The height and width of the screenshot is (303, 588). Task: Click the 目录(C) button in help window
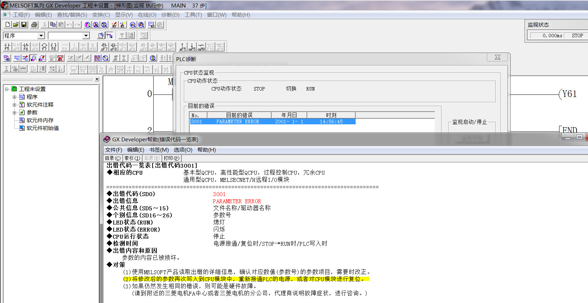point(113,158)
